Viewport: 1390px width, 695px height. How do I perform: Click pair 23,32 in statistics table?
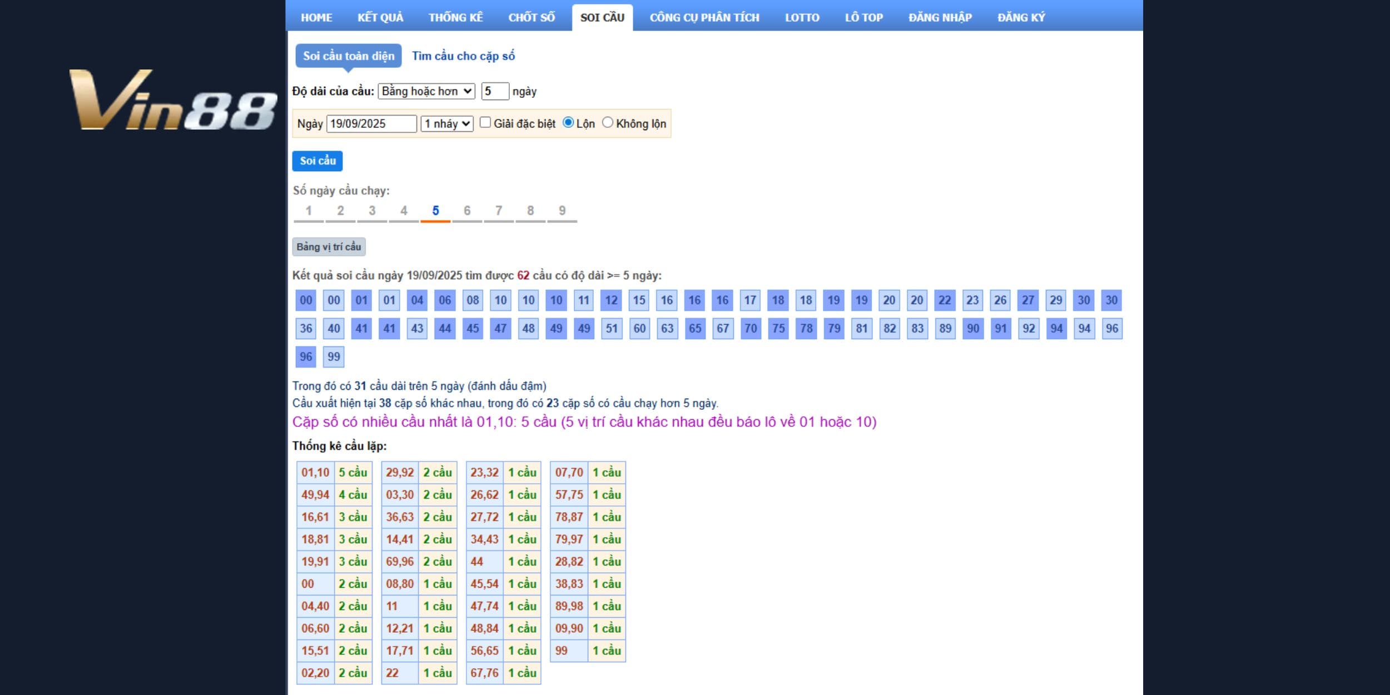(x=484, y=473)
